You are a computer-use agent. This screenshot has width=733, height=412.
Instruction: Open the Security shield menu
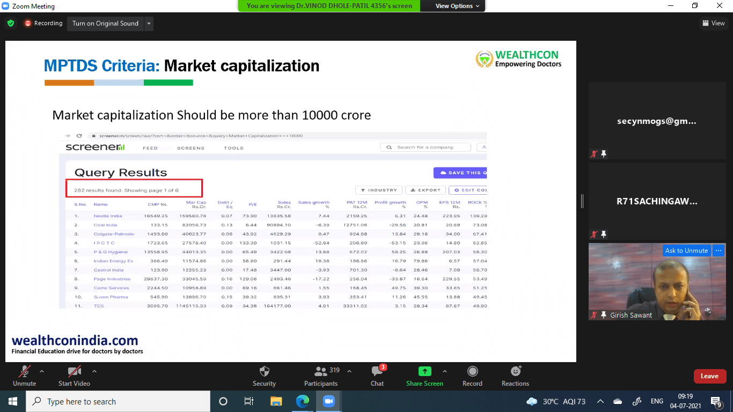pyautogui.click(x=264, y=372)
